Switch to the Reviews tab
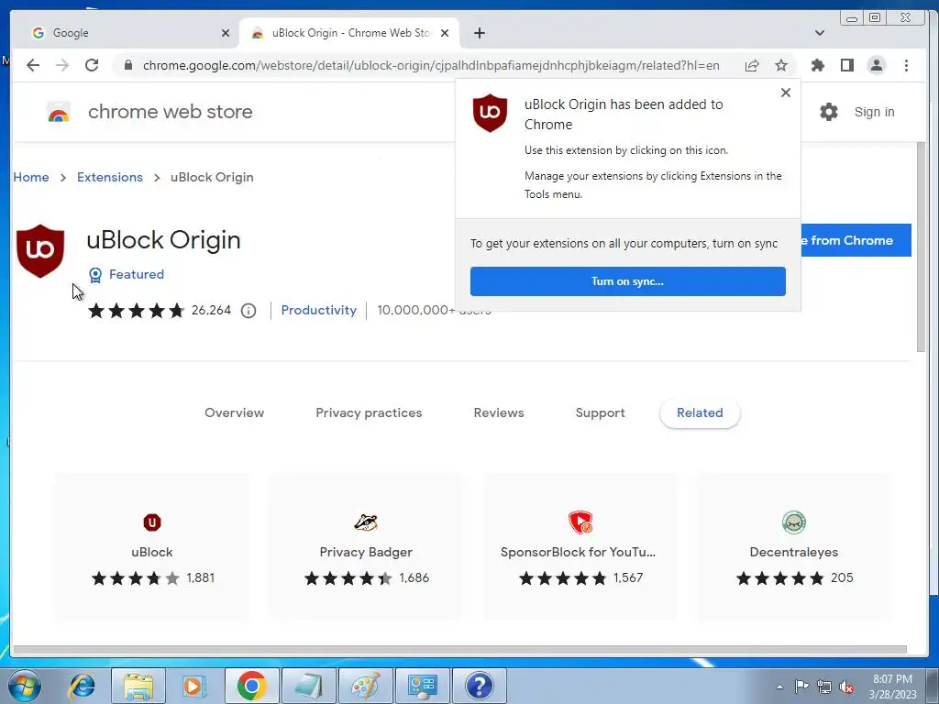 499,412
